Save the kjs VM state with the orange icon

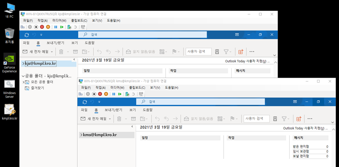pyautogui.click(x=48, y=27)
